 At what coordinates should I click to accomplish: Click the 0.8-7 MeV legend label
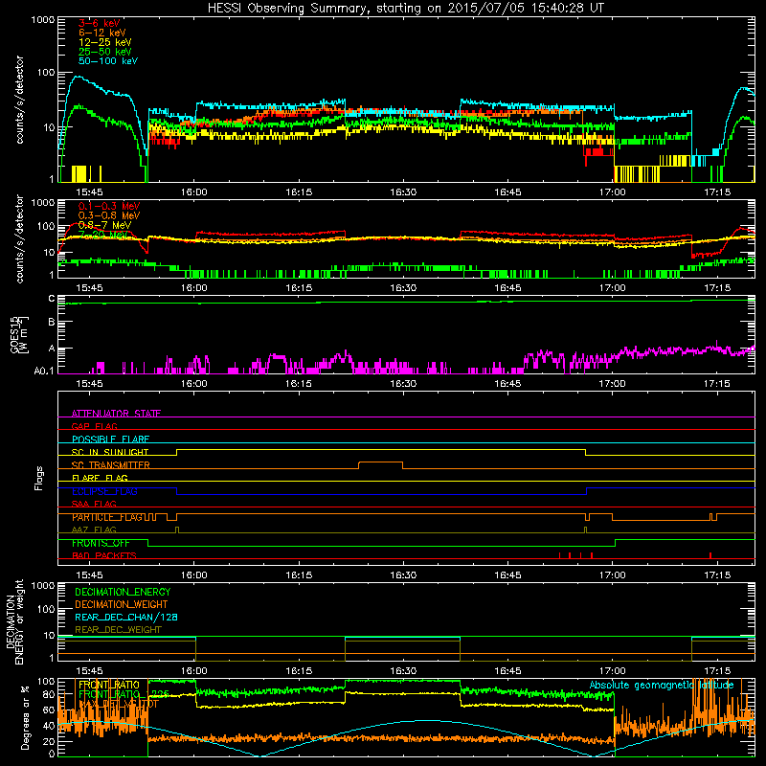point(104,225)
